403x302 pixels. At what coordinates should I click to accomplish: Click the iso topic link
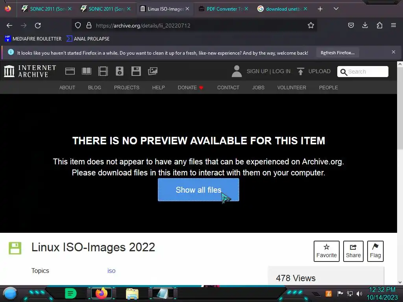[x=111, y=271]
